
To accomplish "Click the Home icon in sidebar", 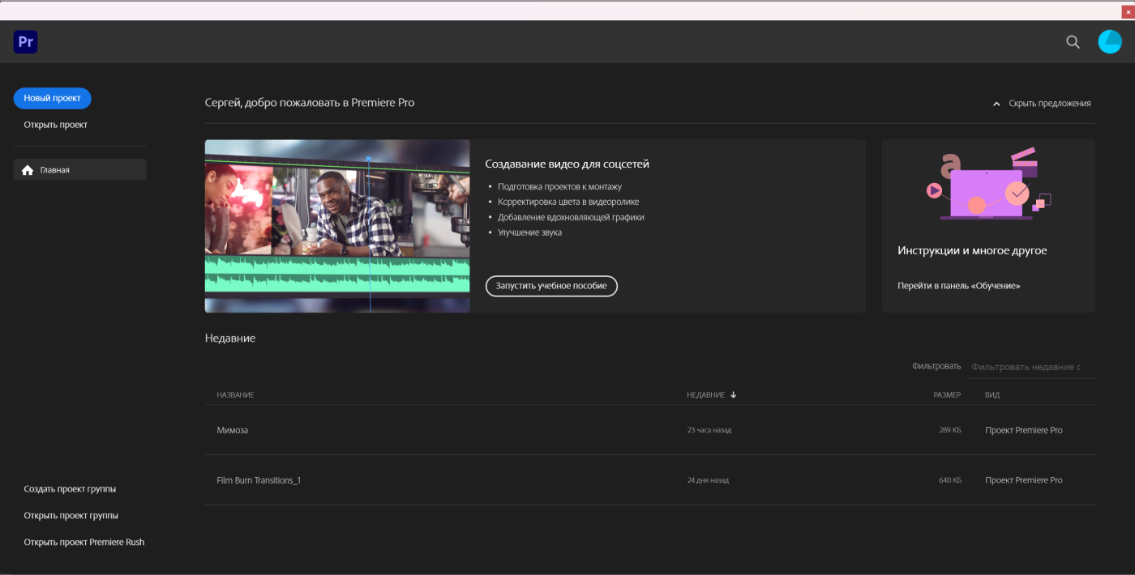I will pos(28,170).
